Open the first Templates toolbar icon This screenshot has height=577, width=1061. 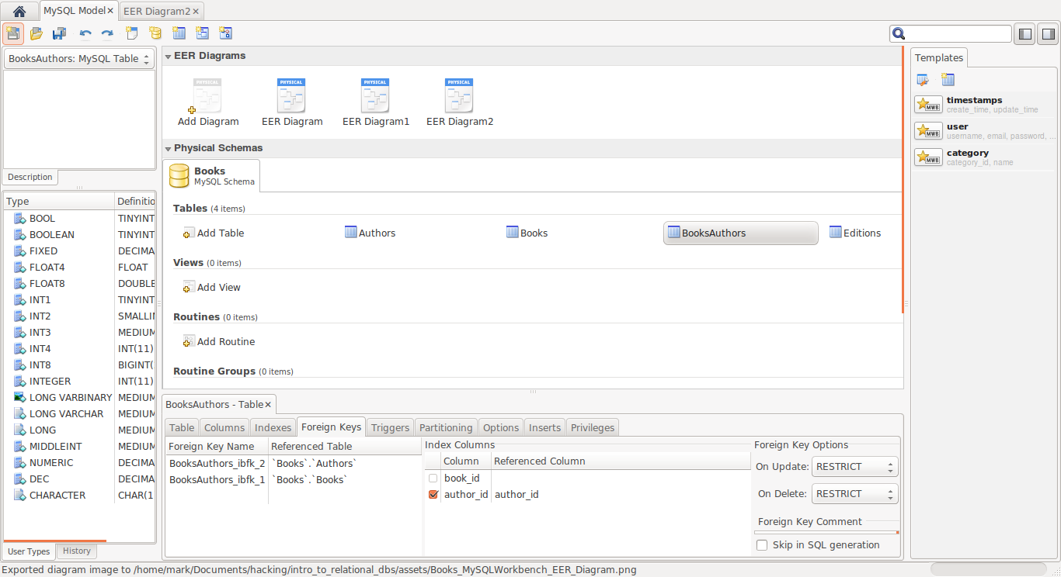click(923, 79)
